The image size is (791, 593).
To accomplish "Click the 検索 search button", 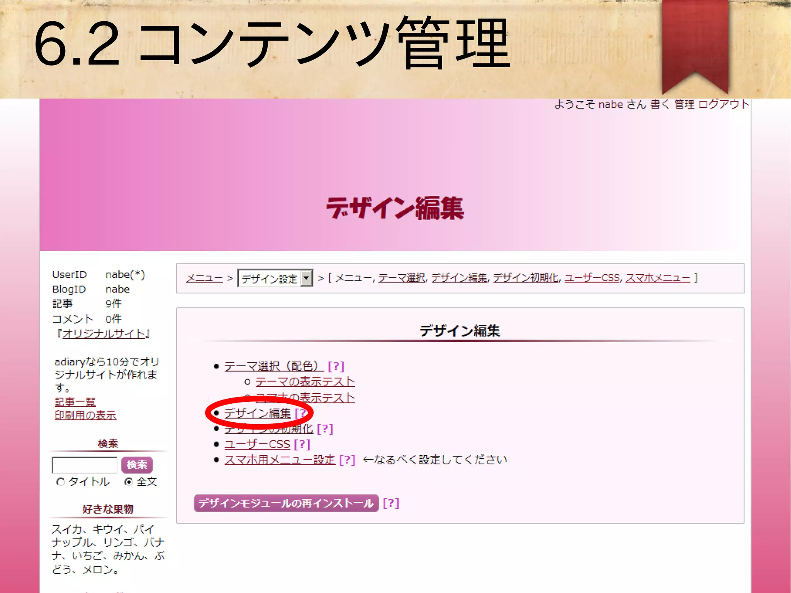I will point(137,465).
